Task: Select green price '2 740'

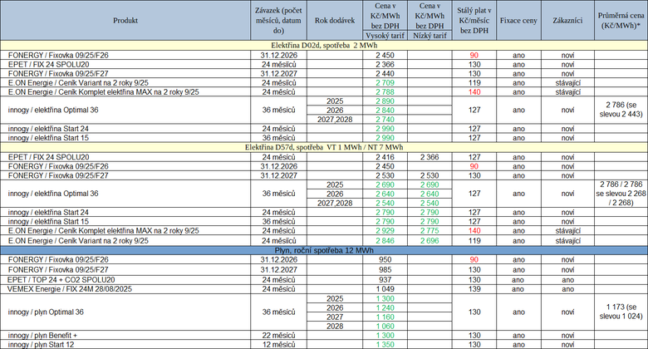Action: pyautogui.click(x=385, y=120)
